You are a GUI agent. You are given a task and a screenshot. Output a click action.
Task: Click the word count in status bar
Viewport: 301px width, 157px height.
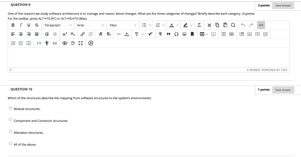[253, 70]
